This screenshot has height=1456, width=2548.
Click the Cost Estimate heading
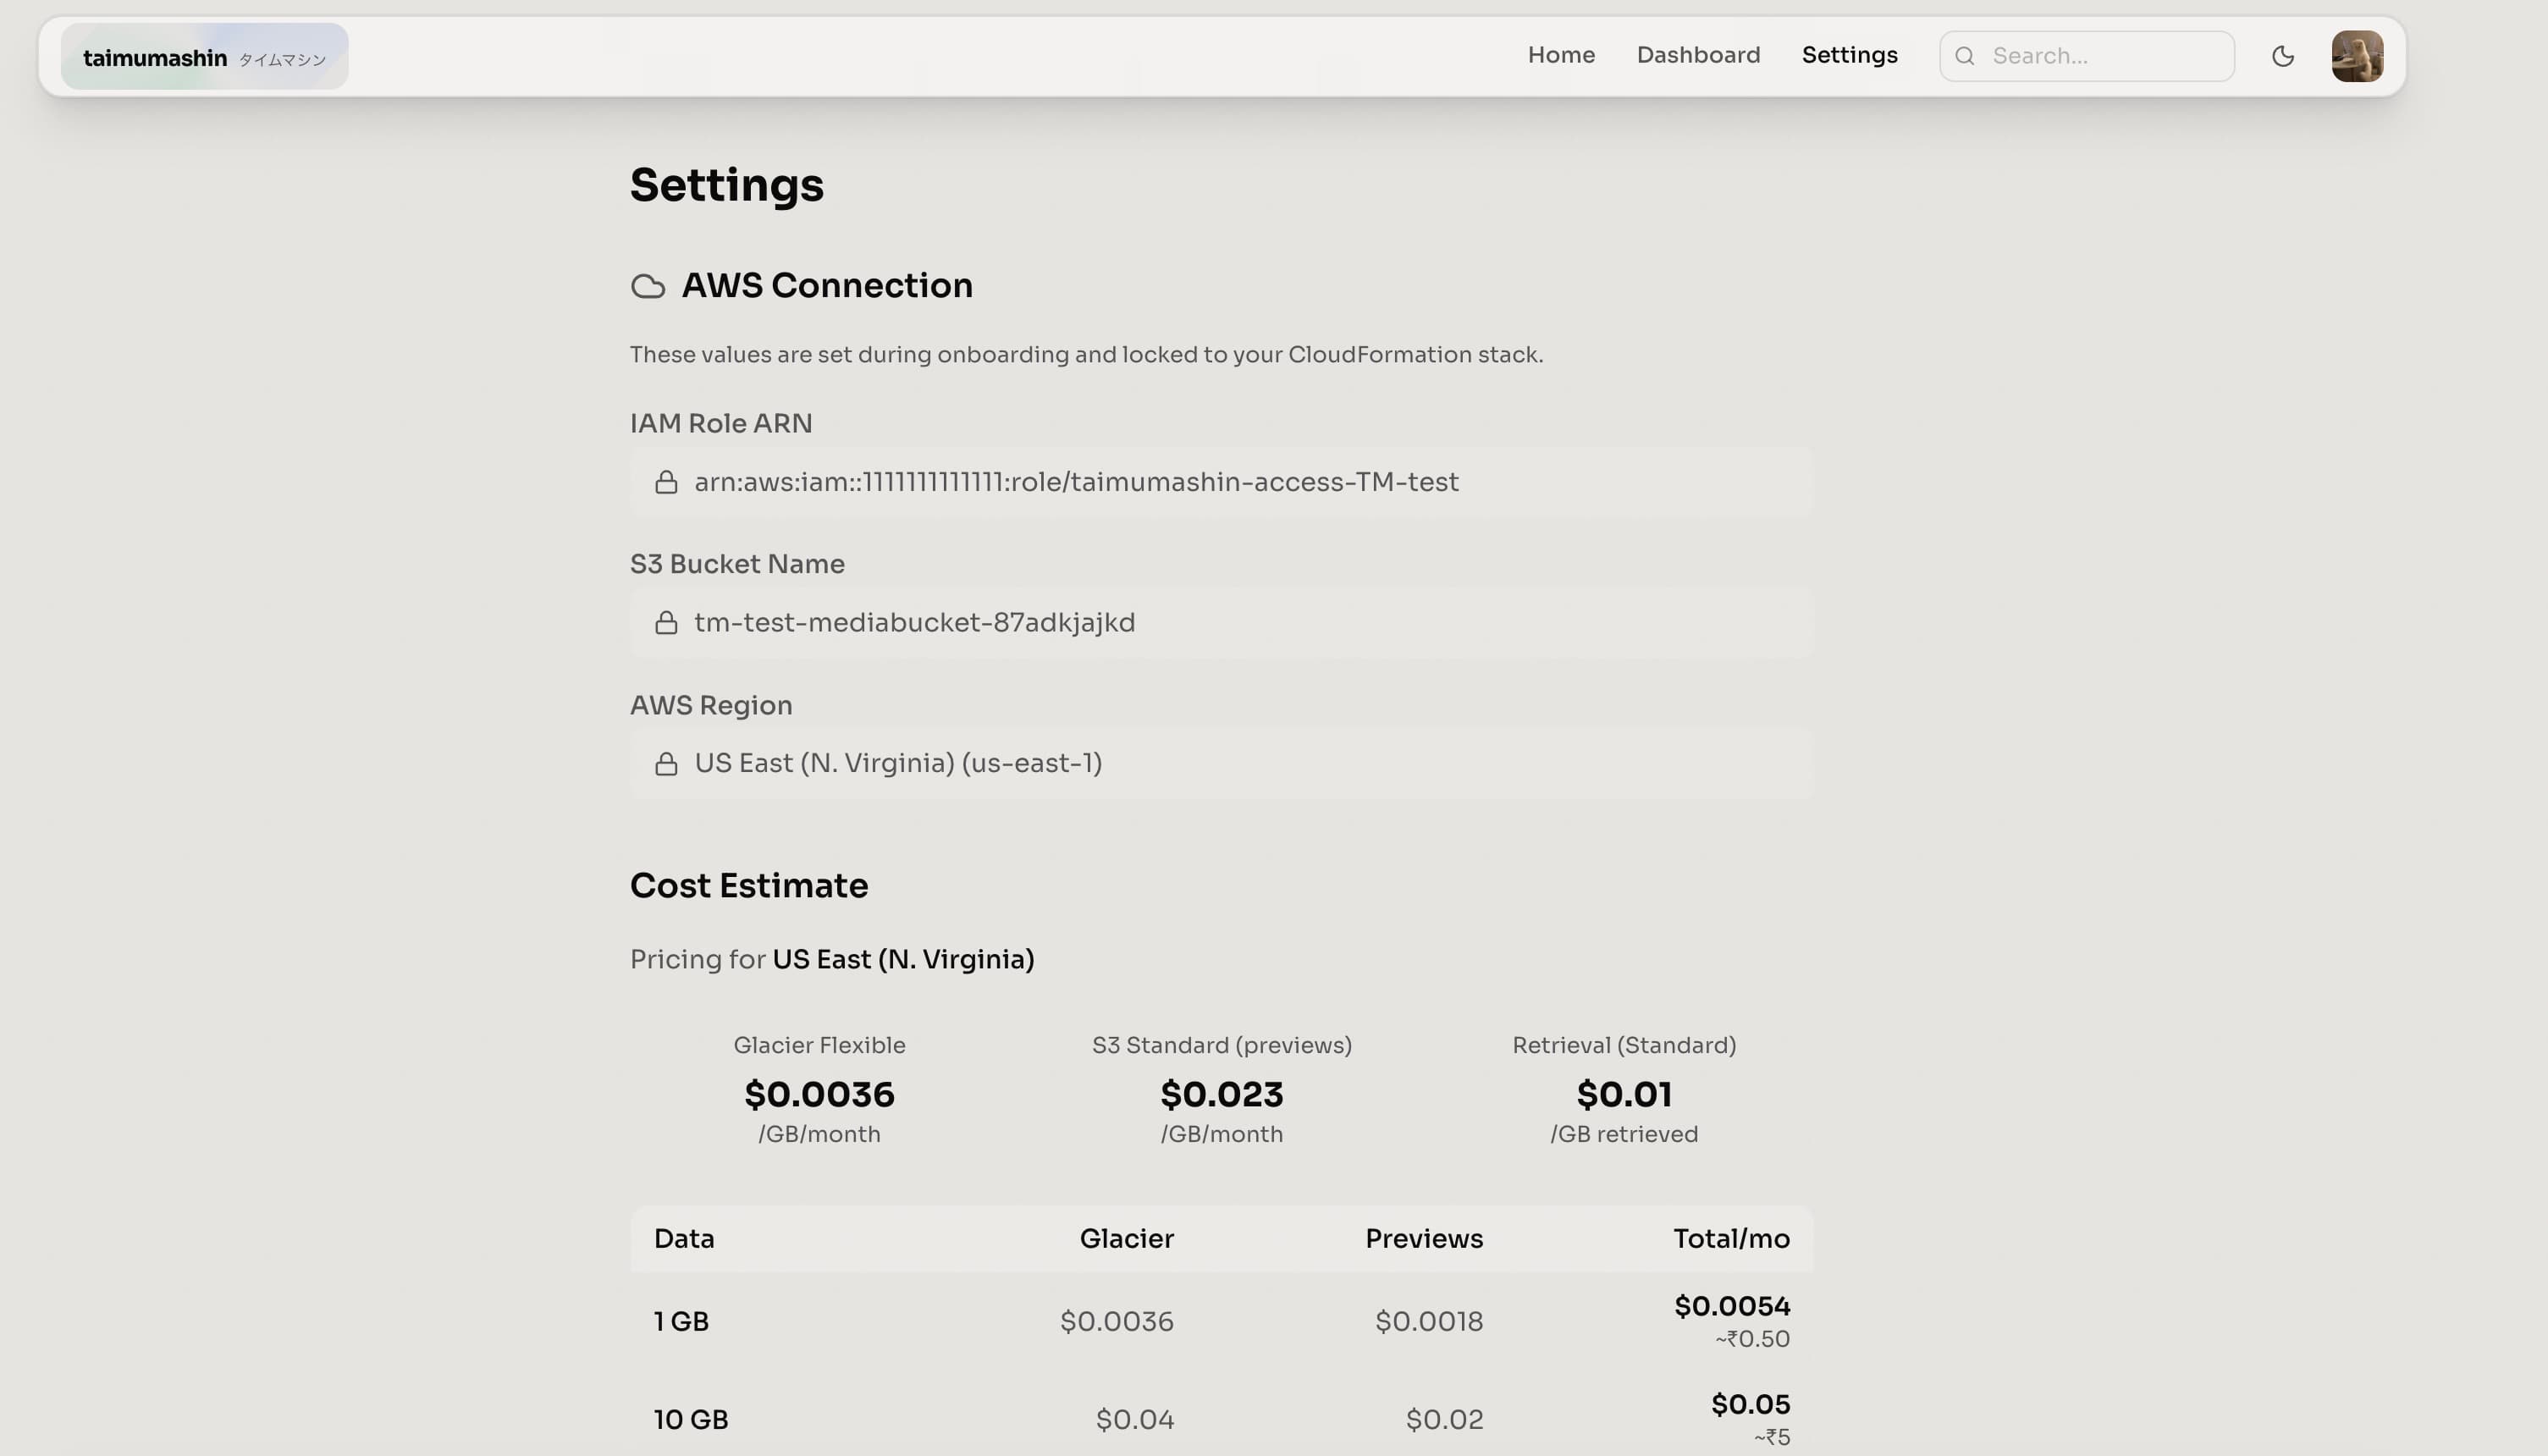749,886
